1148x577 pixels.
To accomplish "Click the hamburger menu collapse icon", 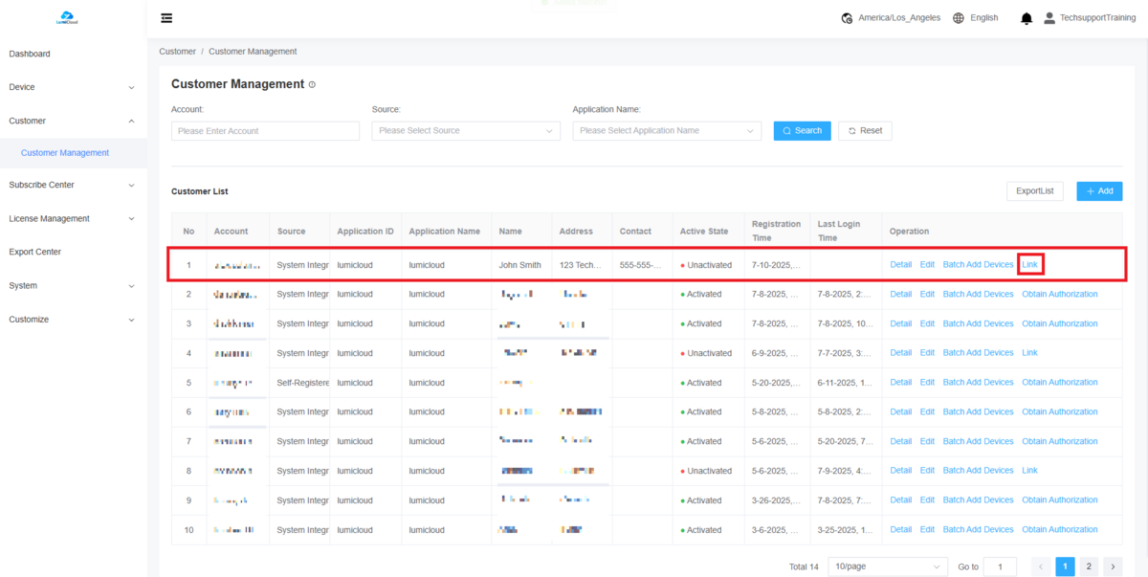I will click(166, 18).
